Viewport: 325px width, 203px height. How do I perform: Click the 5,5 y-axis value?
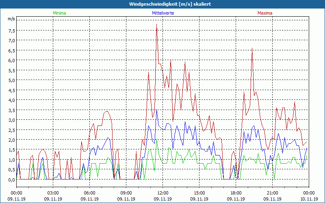[x=12, y=71]
